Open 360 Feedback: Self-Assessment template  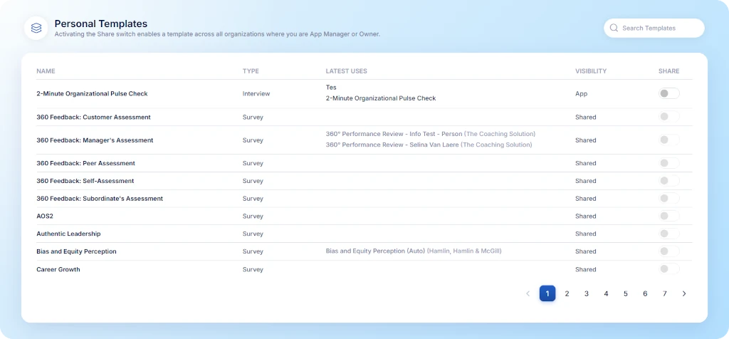[x=85, y=181]
